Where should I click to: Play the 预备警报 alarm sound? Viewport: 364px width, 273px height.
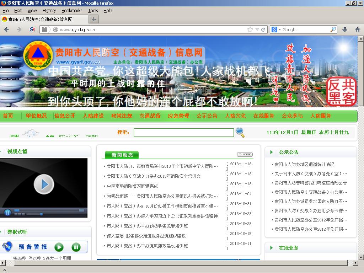point(59,247)
